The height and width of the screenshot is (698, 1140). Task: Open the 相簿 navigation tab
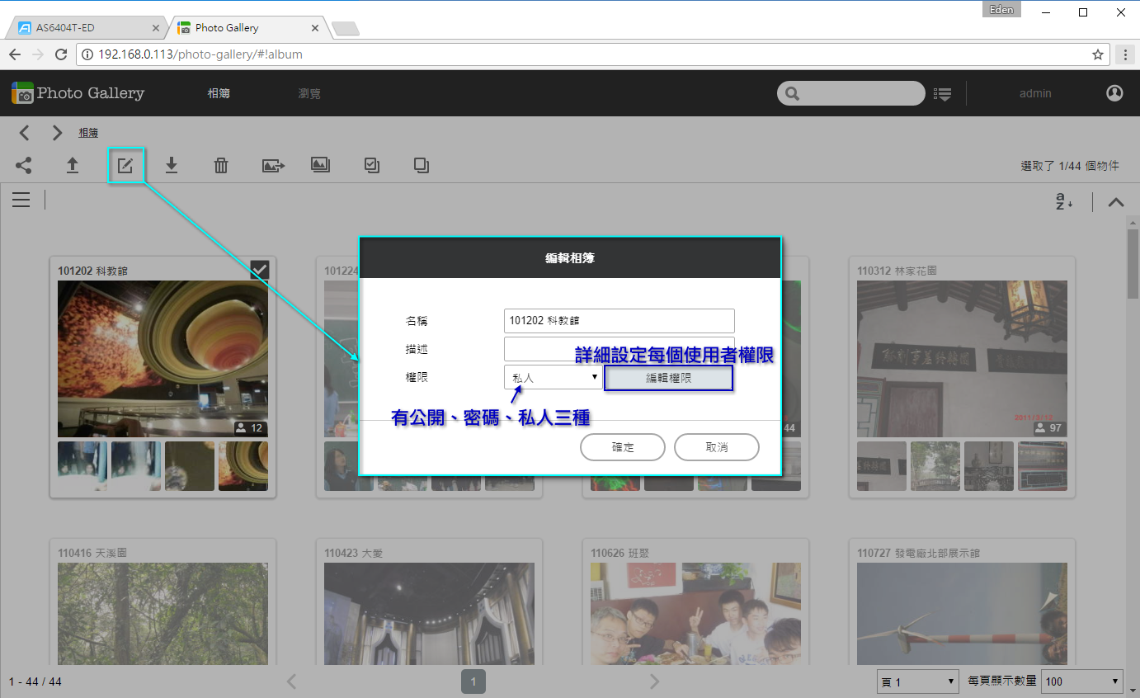[219, 93]
